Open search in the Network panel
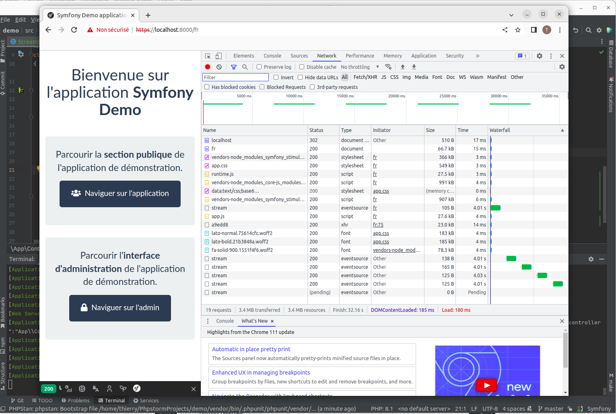 [x=245, y=67]
